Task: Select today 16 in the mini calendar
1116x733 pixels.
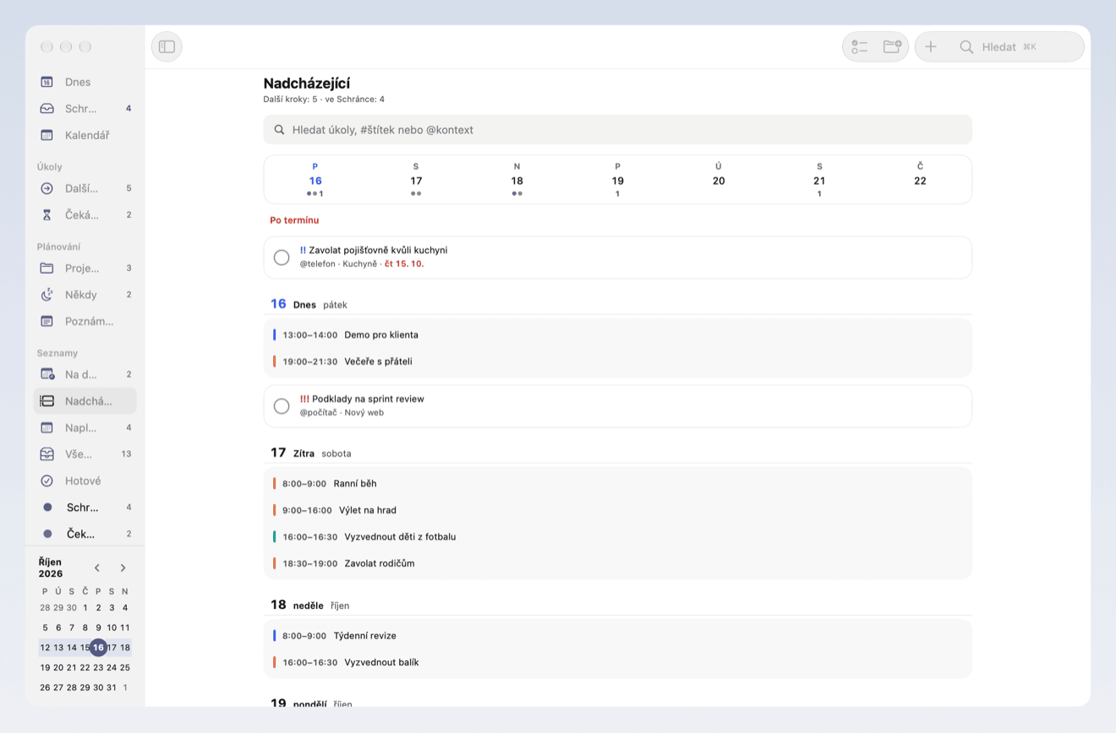Action: [x=98, y=648]
